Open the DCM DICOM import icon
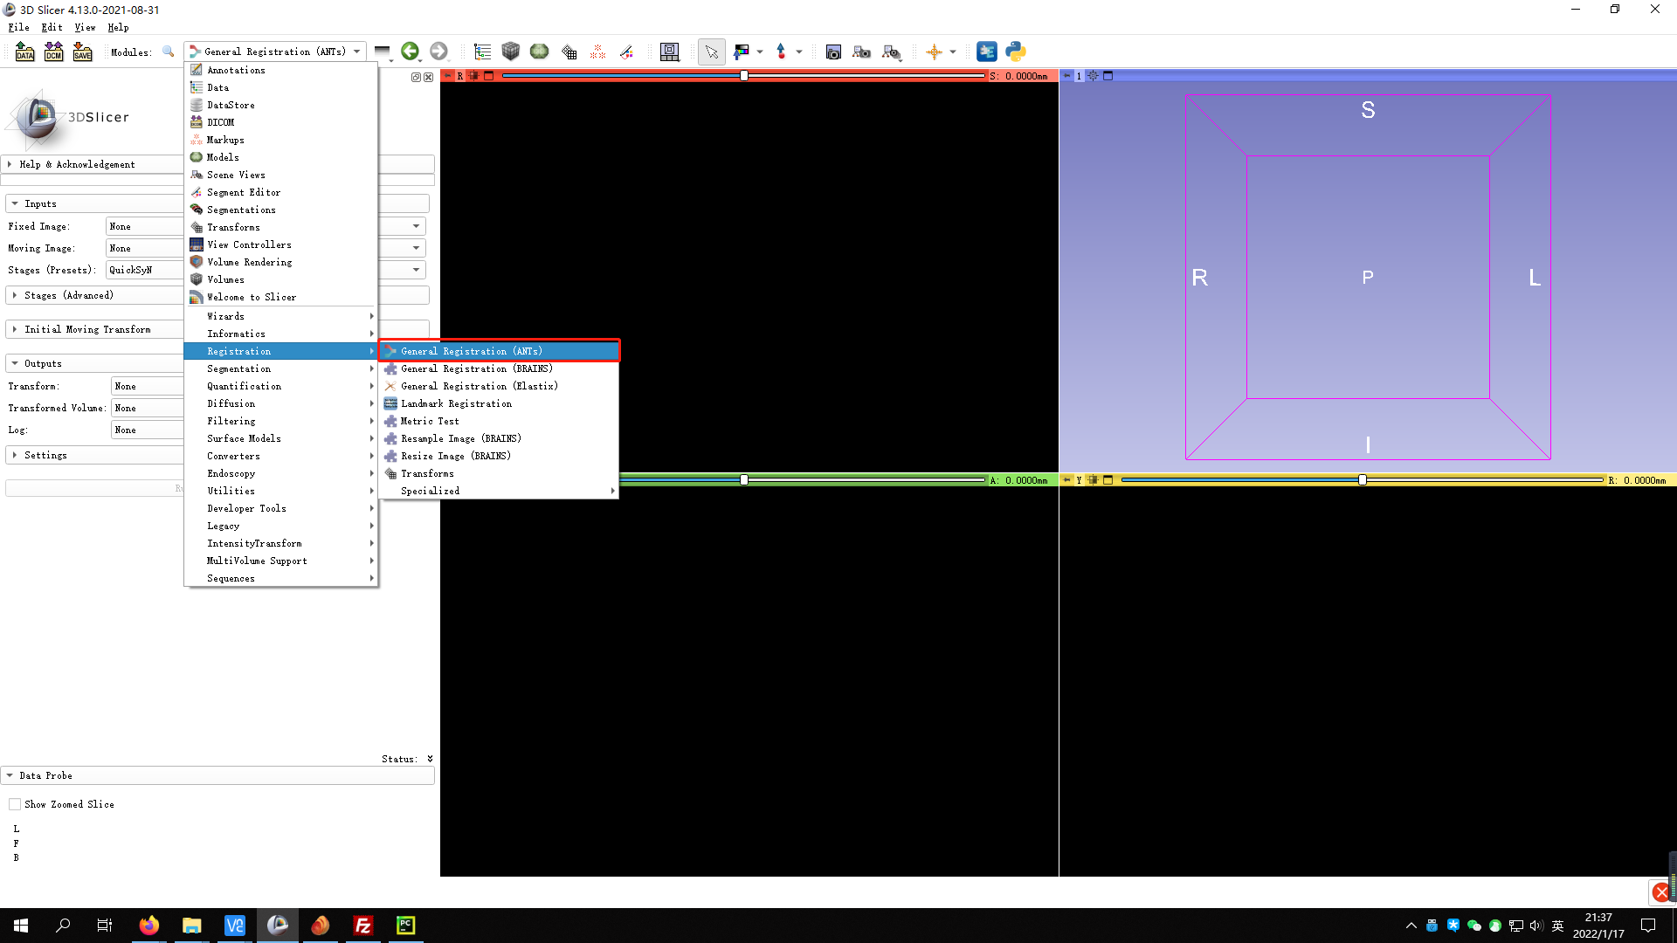Viewport: 1677px width, 943px height. coord(53,52)
